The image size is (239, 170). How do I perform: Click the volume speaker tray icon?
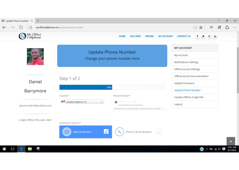[219, 149]
